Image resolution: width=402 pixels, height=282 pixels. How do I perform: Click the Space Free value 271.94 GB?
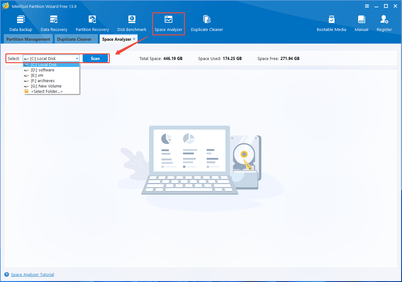click(x=290, y=58)
